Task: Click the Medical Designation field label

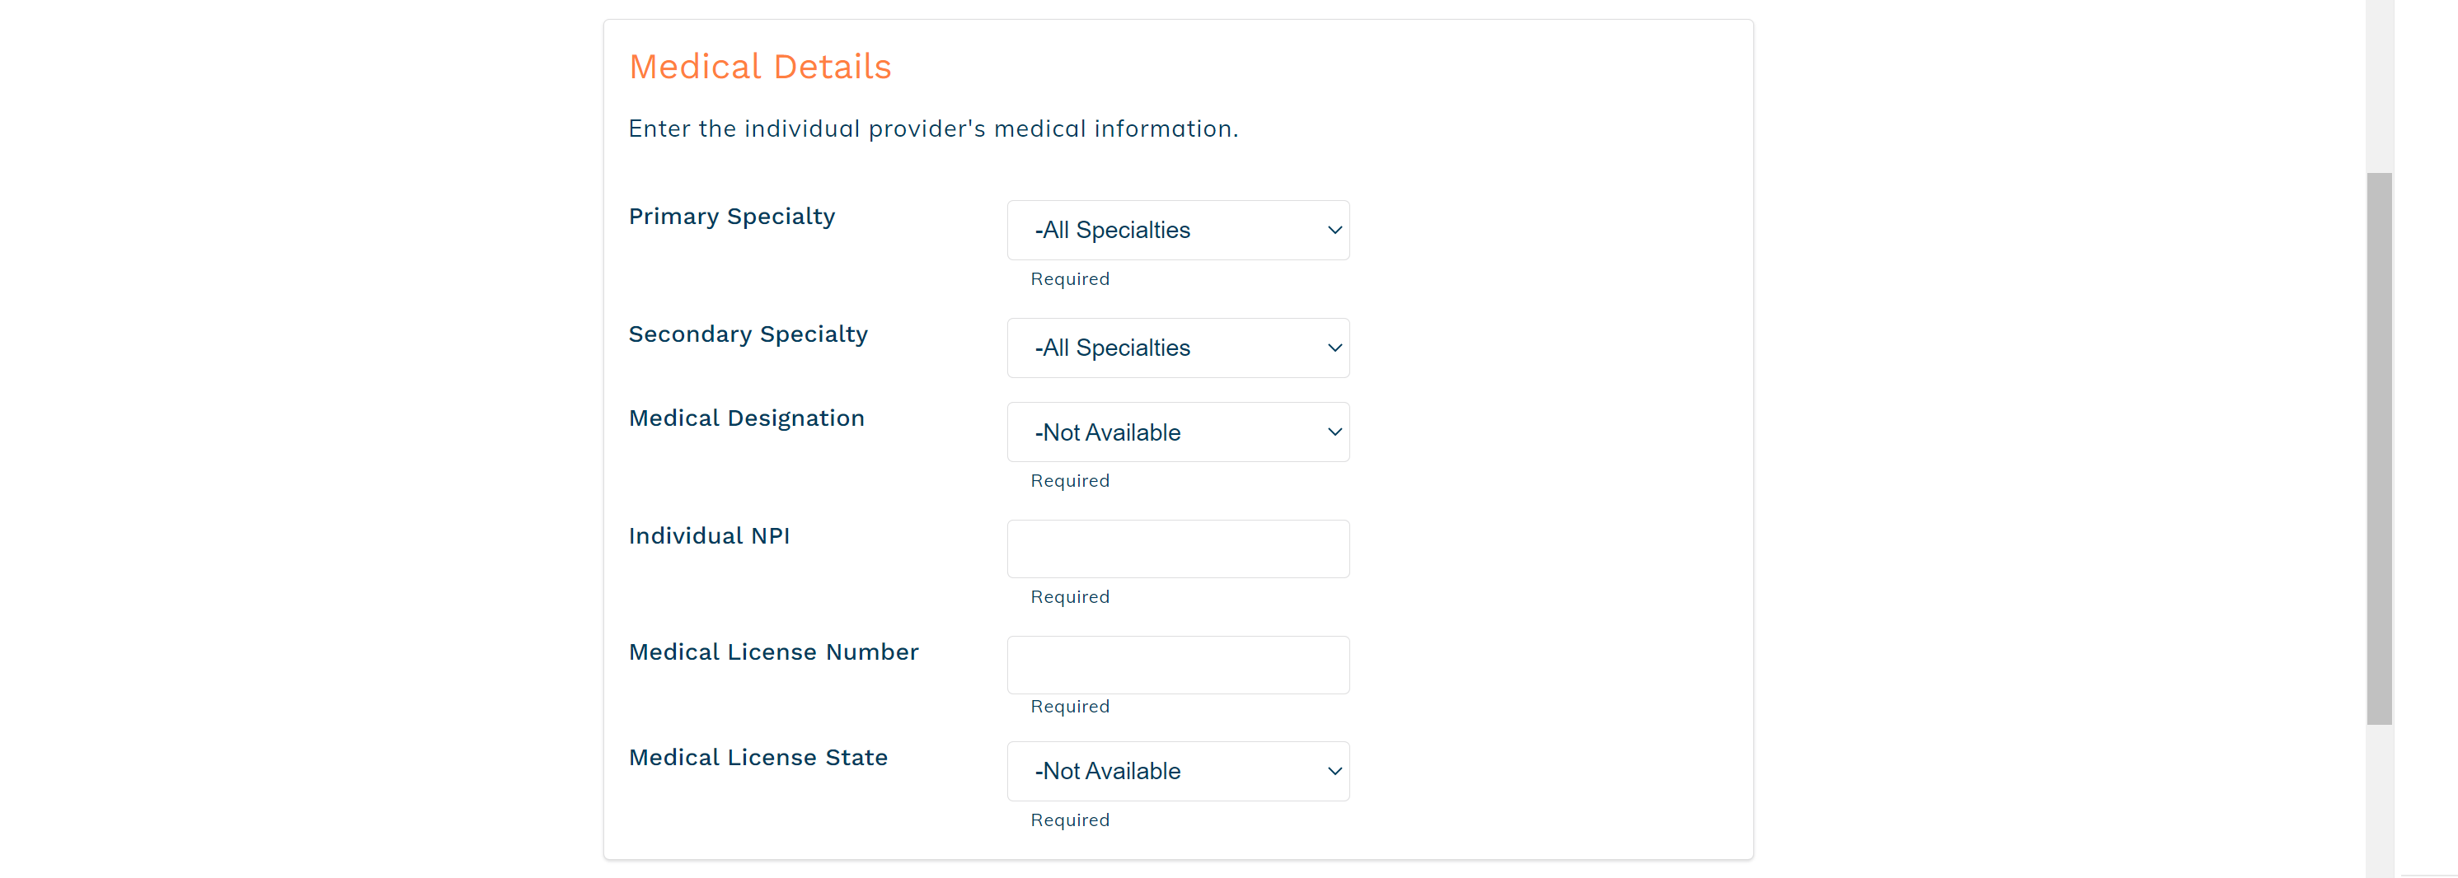Action: pyautogui.click(x=746, y=418)
